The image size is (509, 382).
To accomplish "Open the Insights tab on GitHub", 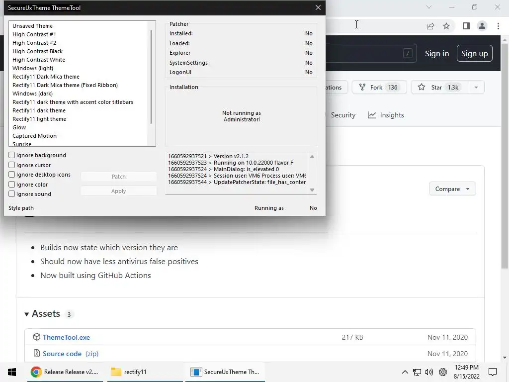I will pos(386,115).
